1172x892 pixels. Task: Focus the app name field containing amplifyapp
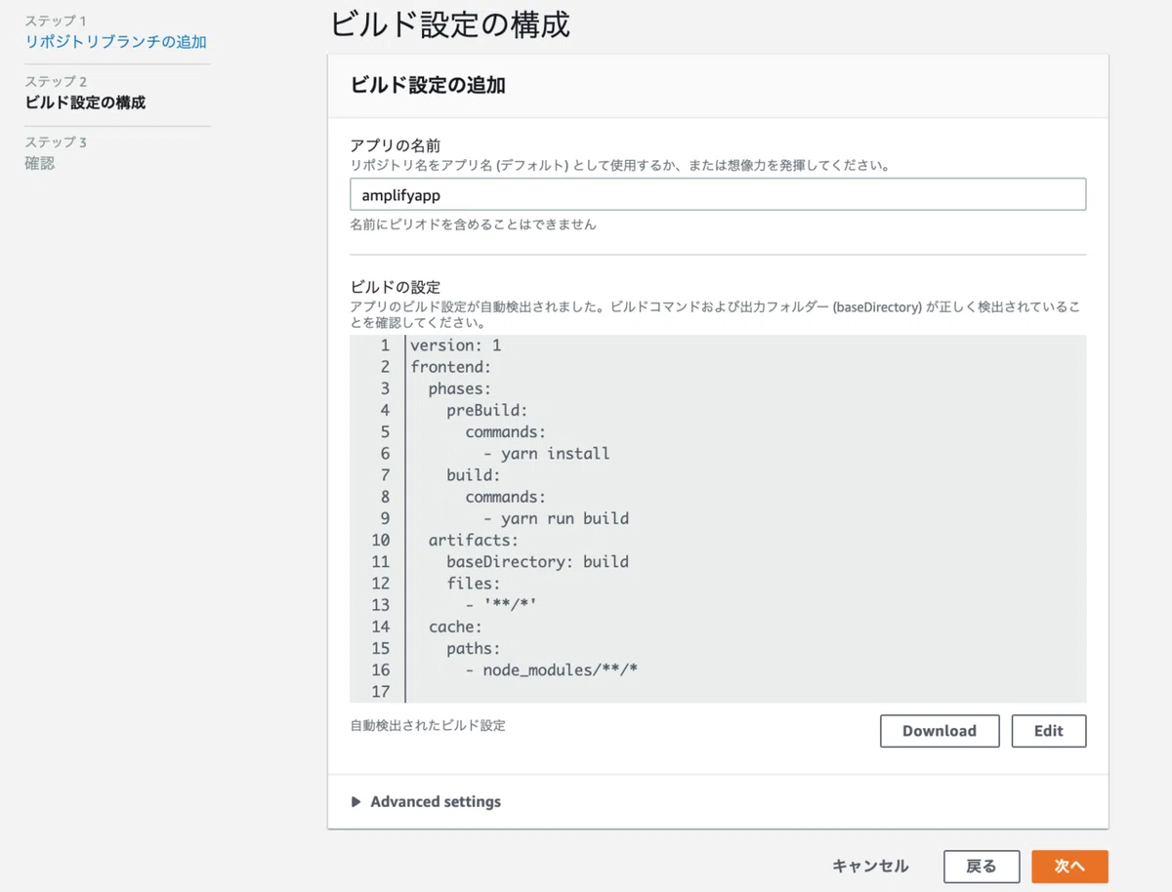click(x=718, y=194)
